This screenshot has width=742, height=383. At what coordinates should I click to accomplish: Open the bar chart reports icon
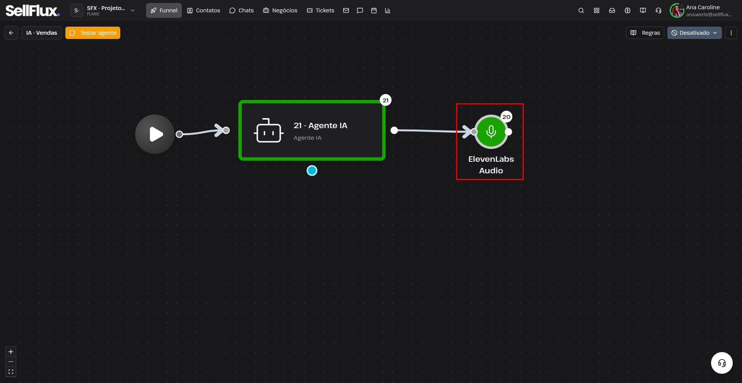(x=388, y=10)
